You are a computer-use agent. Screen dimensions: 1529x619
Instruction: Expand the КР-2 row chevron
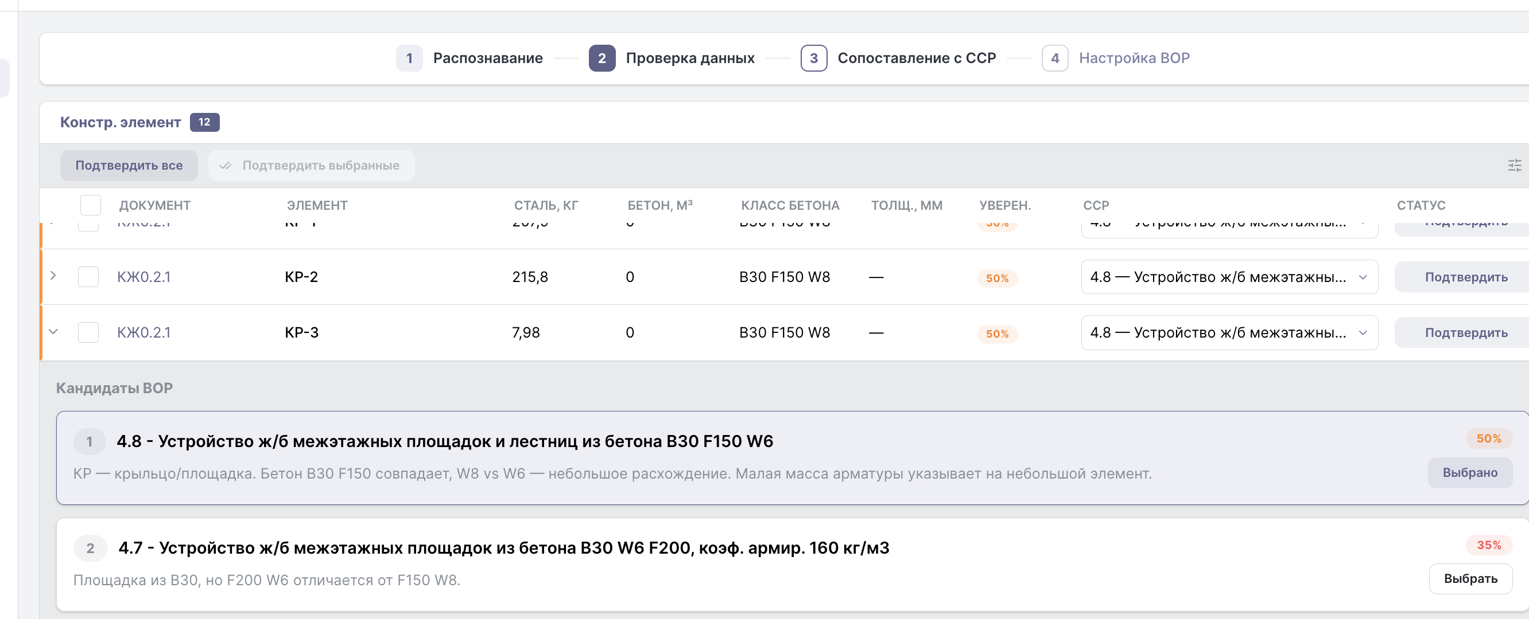click(x=53, y=276)
